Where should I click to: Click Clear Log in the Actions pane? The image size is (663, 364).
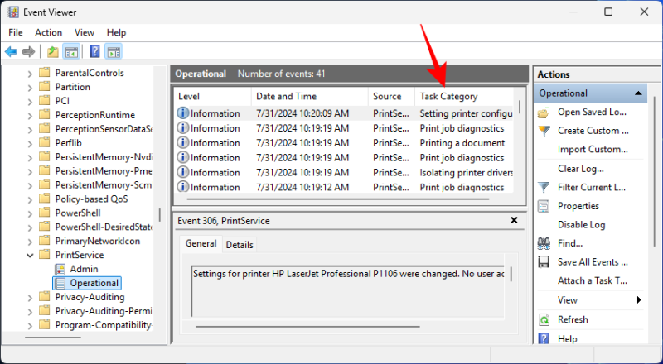point(580,169)
